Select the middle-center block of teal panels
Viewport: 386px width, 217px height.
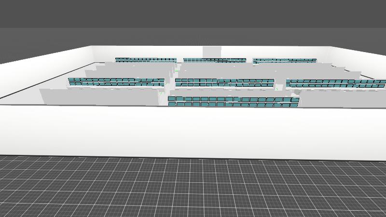(224, 82)
